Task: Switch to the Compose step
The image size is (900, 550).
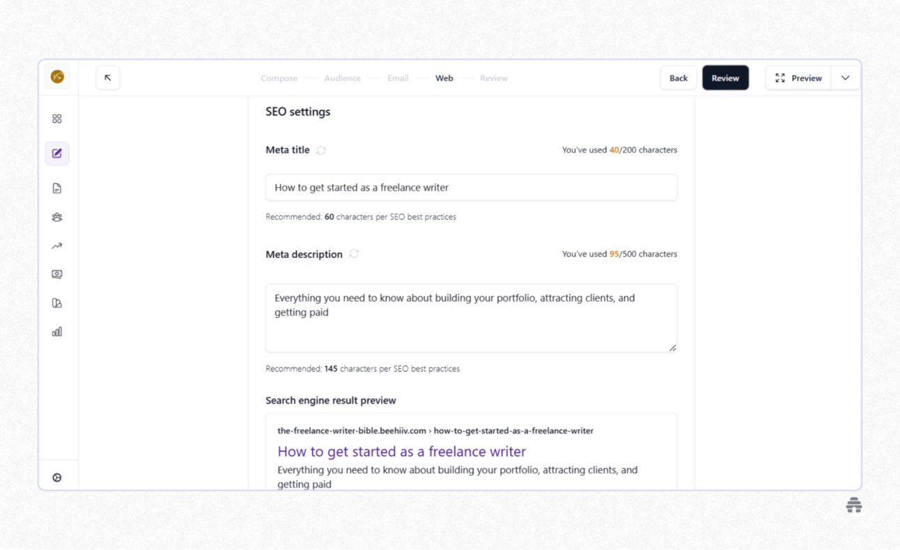Action: click(x=279, y=78)
